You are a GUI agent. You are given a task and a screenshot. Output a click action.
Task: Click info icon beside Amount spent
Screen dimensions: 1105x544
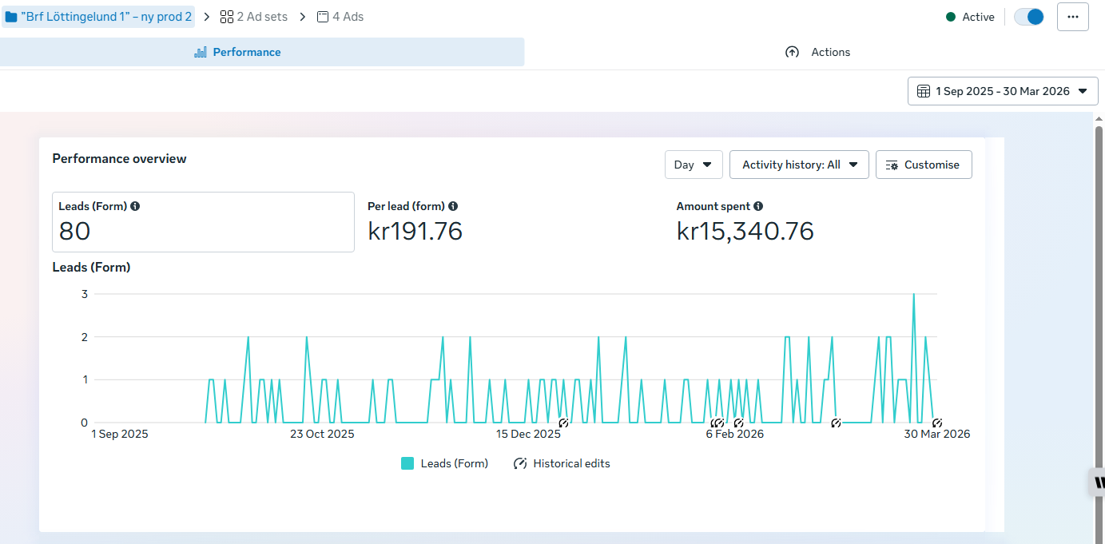pyautogui.click(x=758, y=206)
